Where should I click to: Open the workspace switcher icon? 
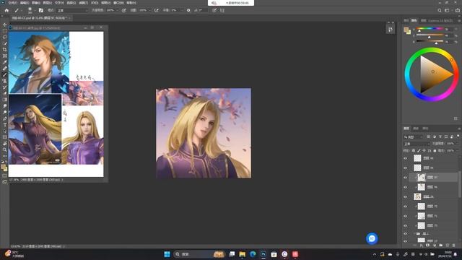pyautogui.click(x=447, y=10)
